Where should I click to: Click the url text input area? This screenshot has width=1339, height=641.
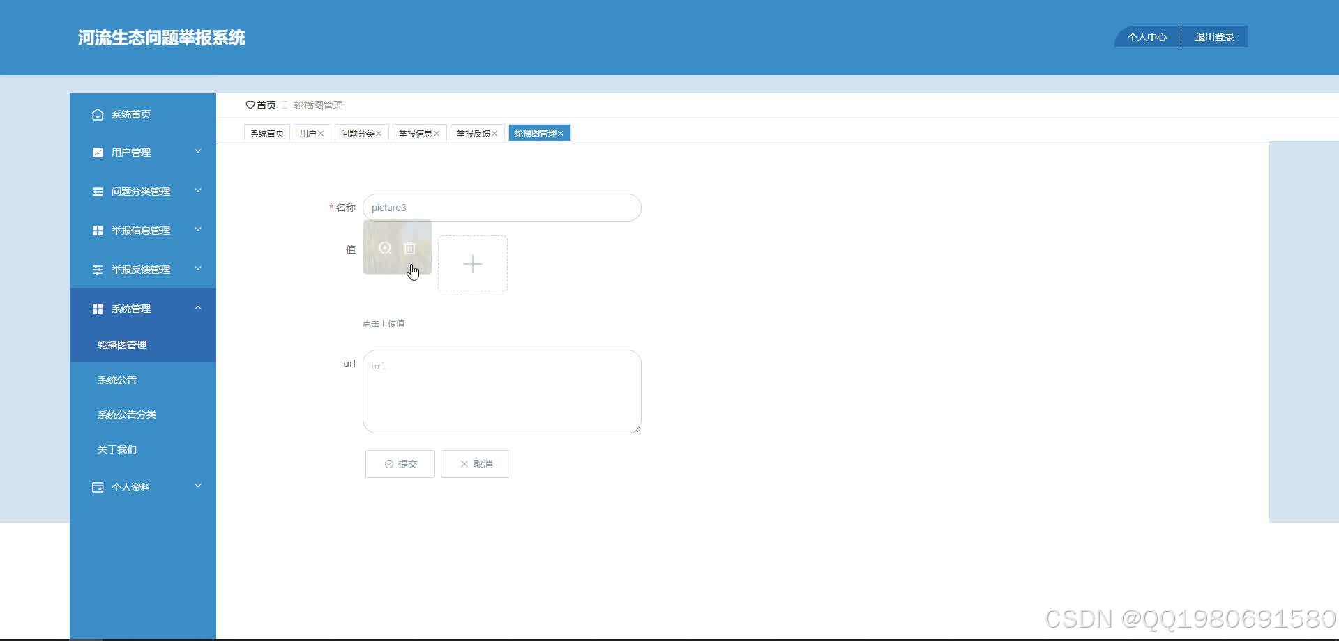501,391
